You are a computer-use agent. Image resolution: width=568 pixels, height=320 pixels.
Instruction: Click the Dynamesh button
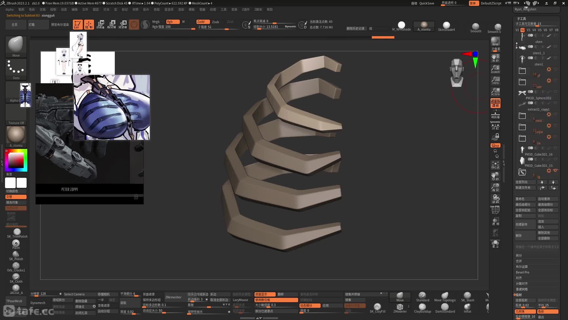pos(38,303)
